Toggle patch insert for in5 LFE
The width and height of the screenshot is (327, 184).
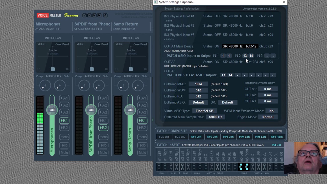click(x=259, y=167)
